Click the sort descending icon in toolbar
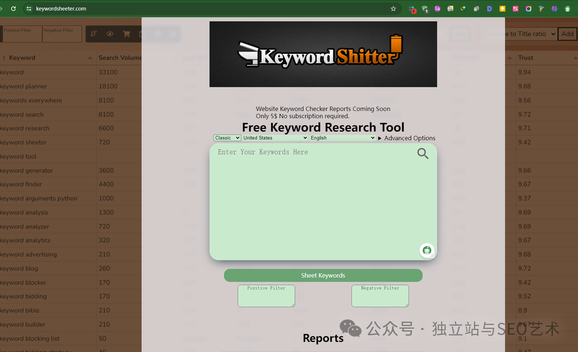 [x=94, y=34]
